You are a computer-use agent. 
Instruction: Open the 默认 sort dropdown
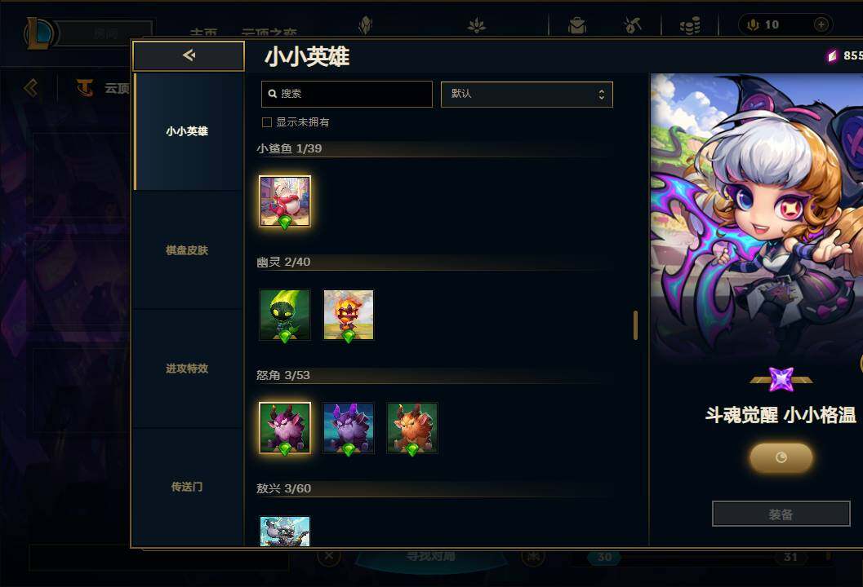point(527,94)
